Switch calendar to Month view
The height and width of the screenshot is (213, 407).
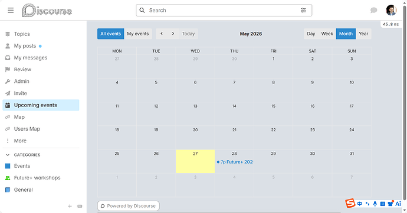346,34
